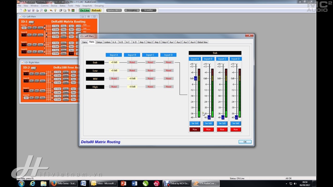Open the File menu
The height and width of the screenshot is (187, 333).
[20, 5]
